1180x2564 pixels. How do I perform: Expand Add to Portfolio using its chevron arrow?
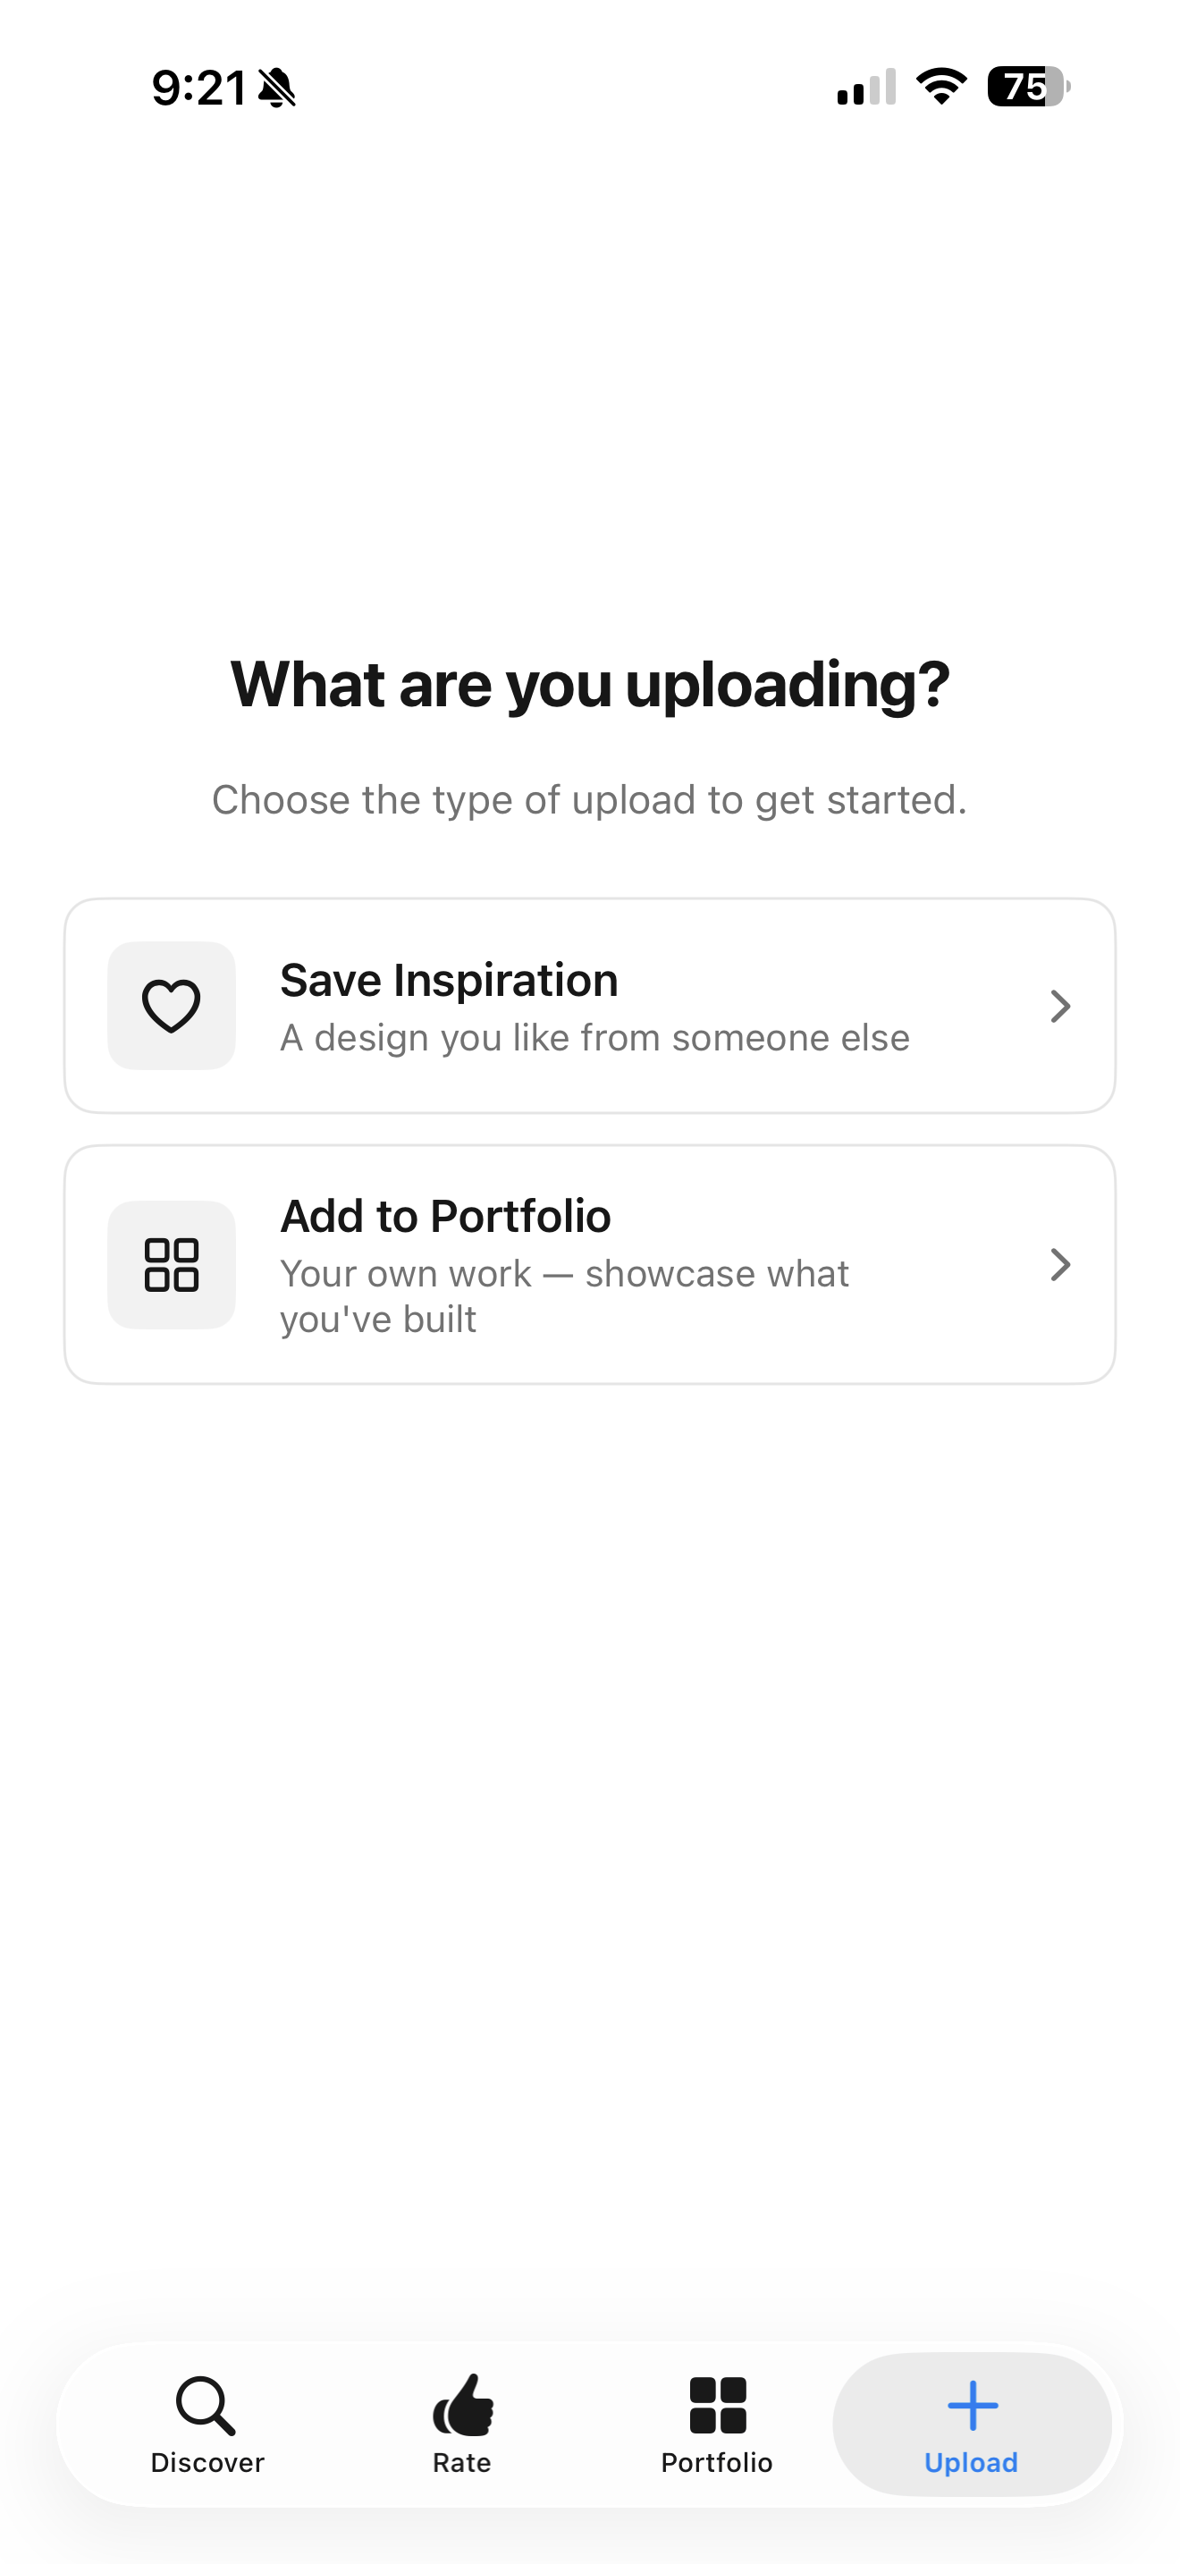pos(1060,1265)
